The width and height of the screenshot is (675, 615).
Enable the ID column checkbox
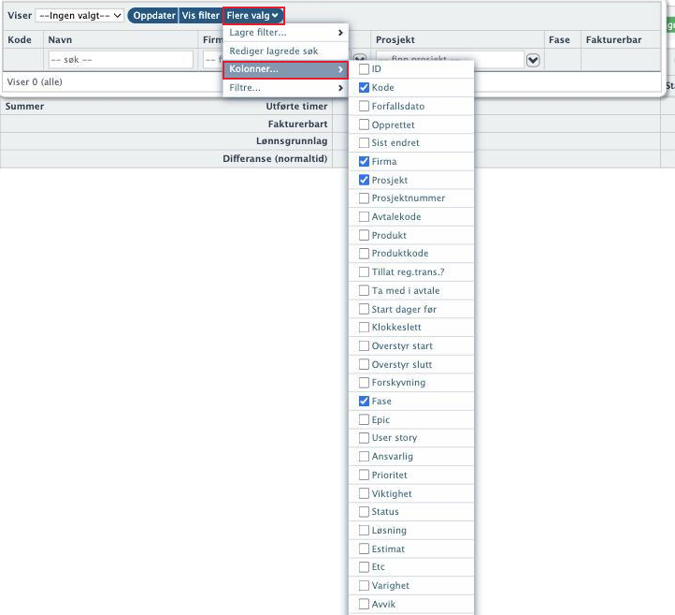point(365,69)
